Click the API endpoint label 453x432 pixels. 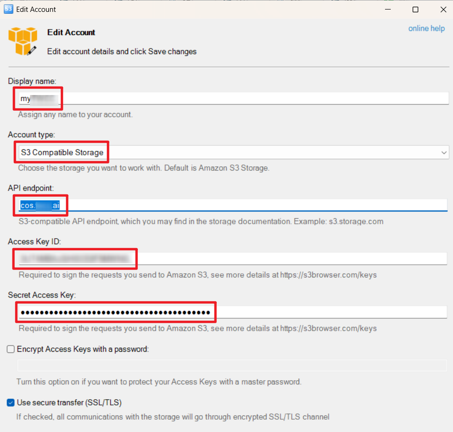point(31,188)
